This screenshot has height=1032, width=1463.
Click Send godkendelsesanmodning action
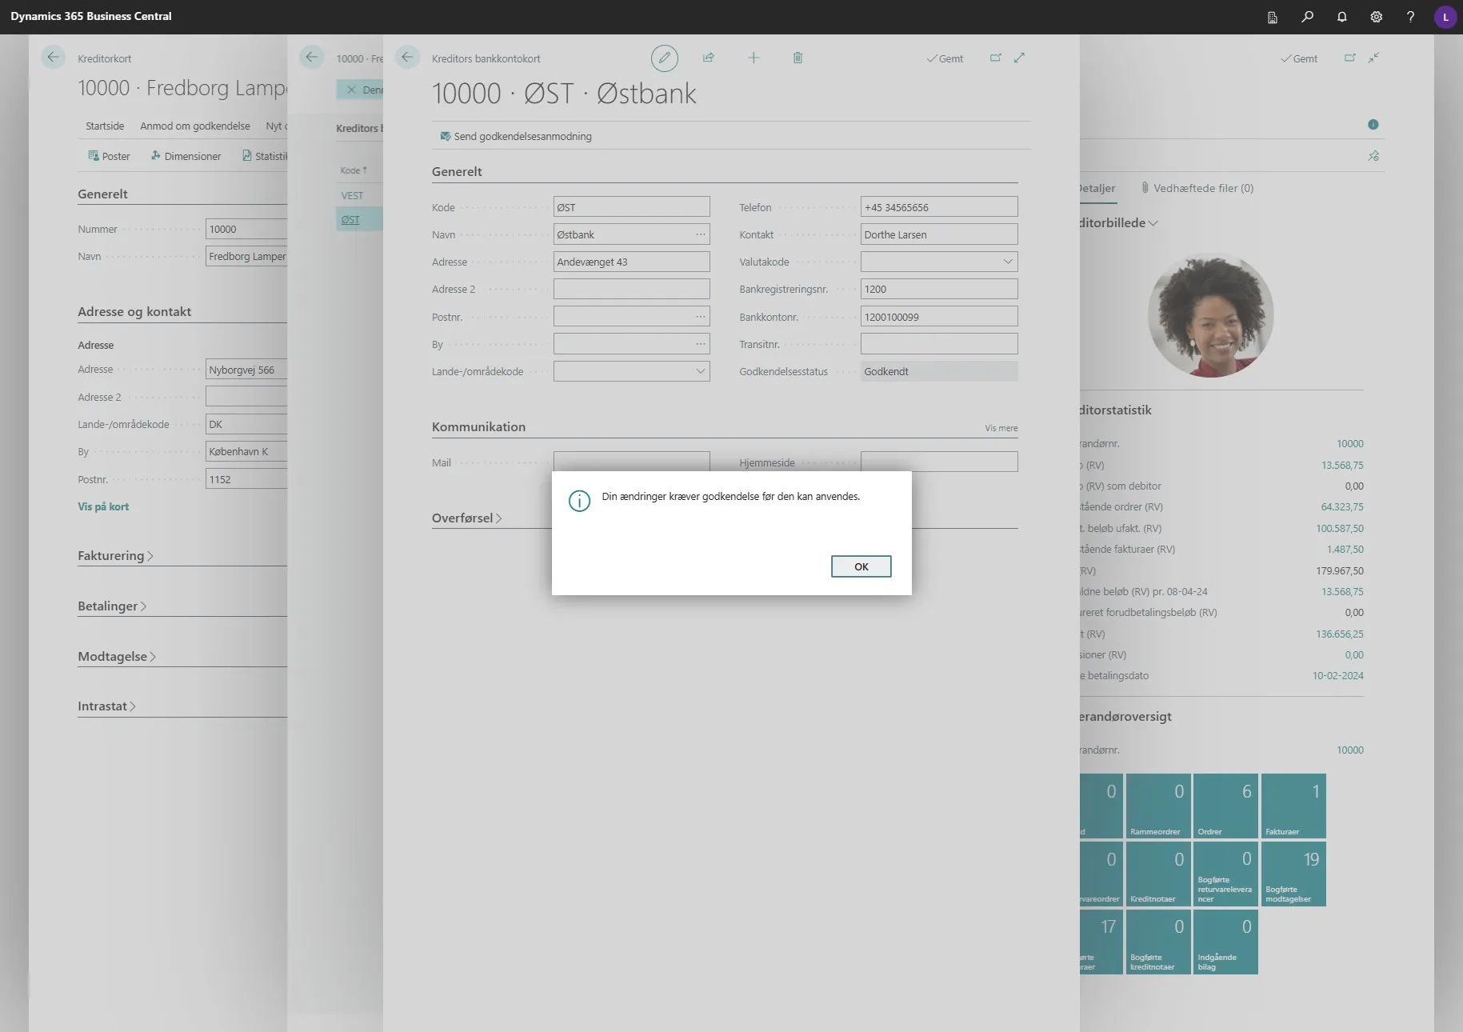[x=516, y=136]
